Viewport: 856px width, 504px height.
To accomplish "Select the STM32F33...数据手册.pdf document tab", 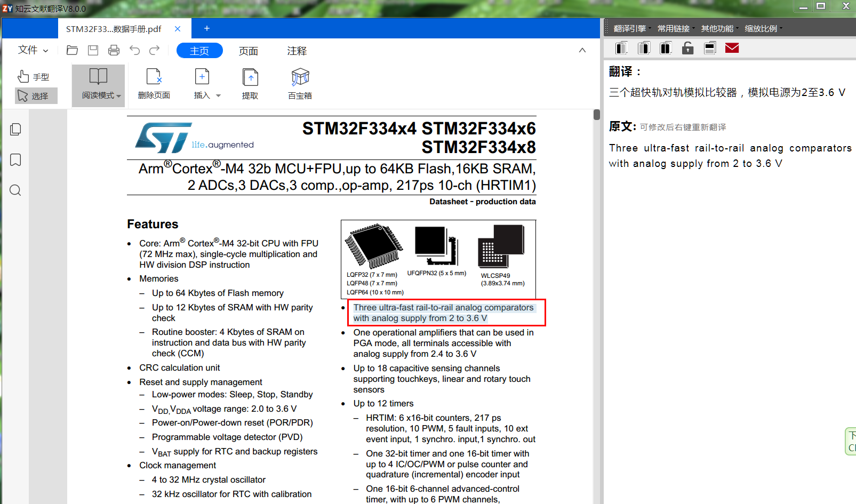I will pyautogui.click(x=114, y=29).
